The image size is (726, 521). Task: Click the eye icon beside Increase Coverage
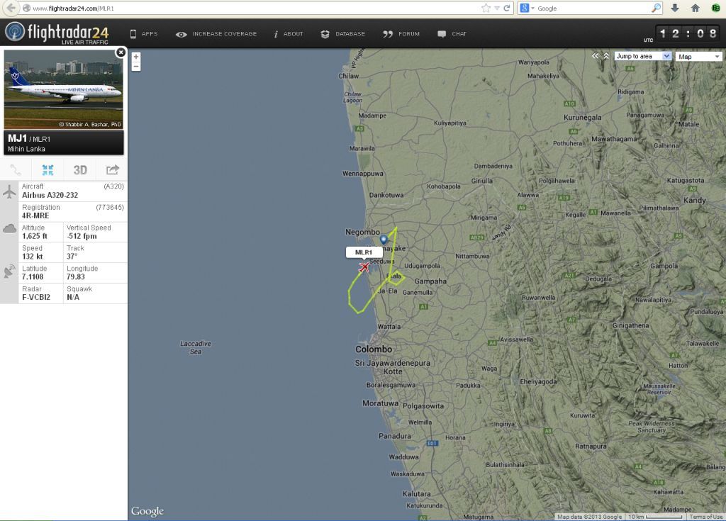[181, 34]
